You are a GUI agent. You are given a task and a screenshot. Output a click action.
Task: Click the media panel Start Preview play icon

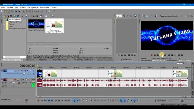point(34,16)
